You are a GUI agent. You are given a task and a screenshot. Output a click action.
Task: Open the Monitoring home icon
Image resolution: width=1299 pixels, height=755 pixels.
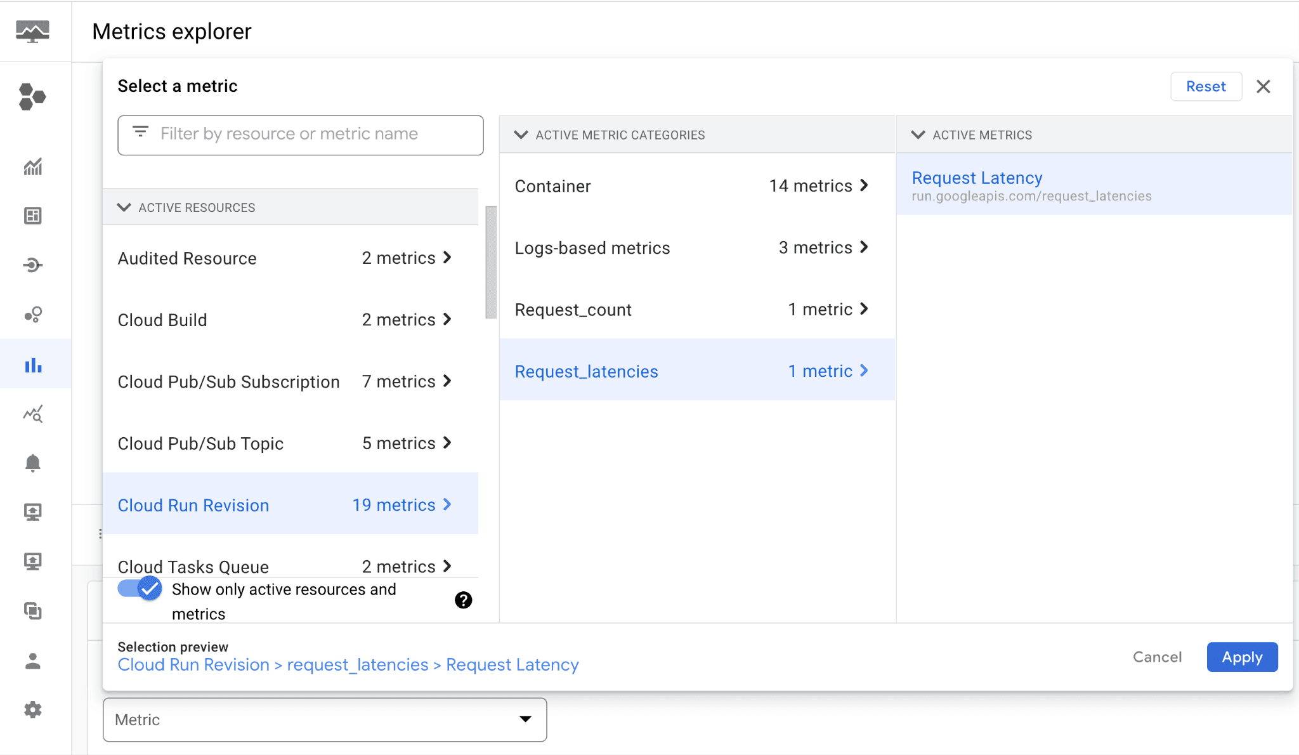pos(33,30)
